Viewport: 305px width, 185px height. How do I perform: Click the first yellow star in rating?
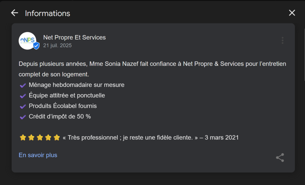click(x=23, y=138)
